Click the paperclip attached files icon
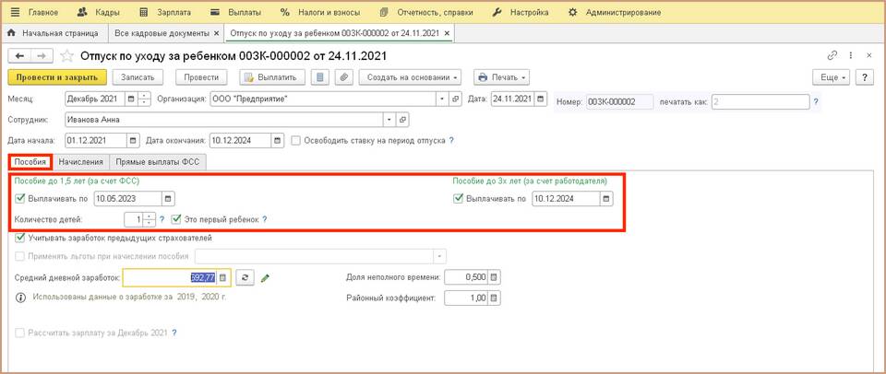Viewport: 886px width, 374px height. point(342,77)
